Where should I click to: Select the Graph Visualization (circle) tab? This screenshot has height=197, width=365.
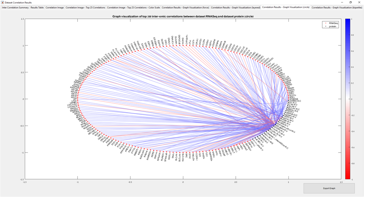(x=286, y=7)
